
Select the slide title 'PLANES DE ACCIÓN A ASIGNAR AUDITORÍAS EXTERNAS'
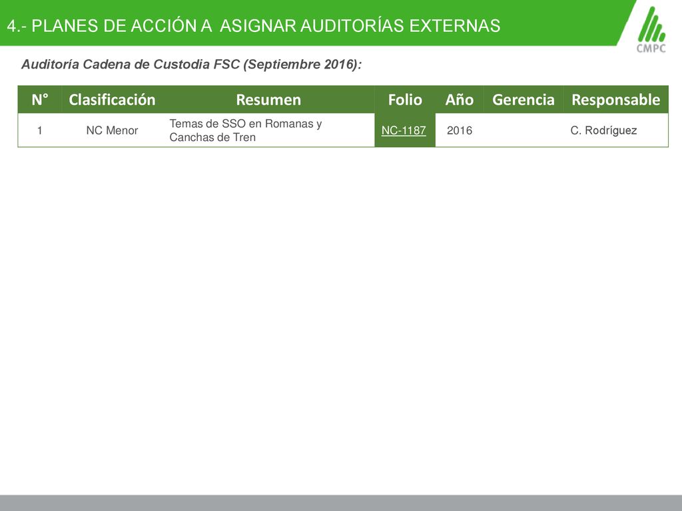pyautogui.click(x=254, y=26)
